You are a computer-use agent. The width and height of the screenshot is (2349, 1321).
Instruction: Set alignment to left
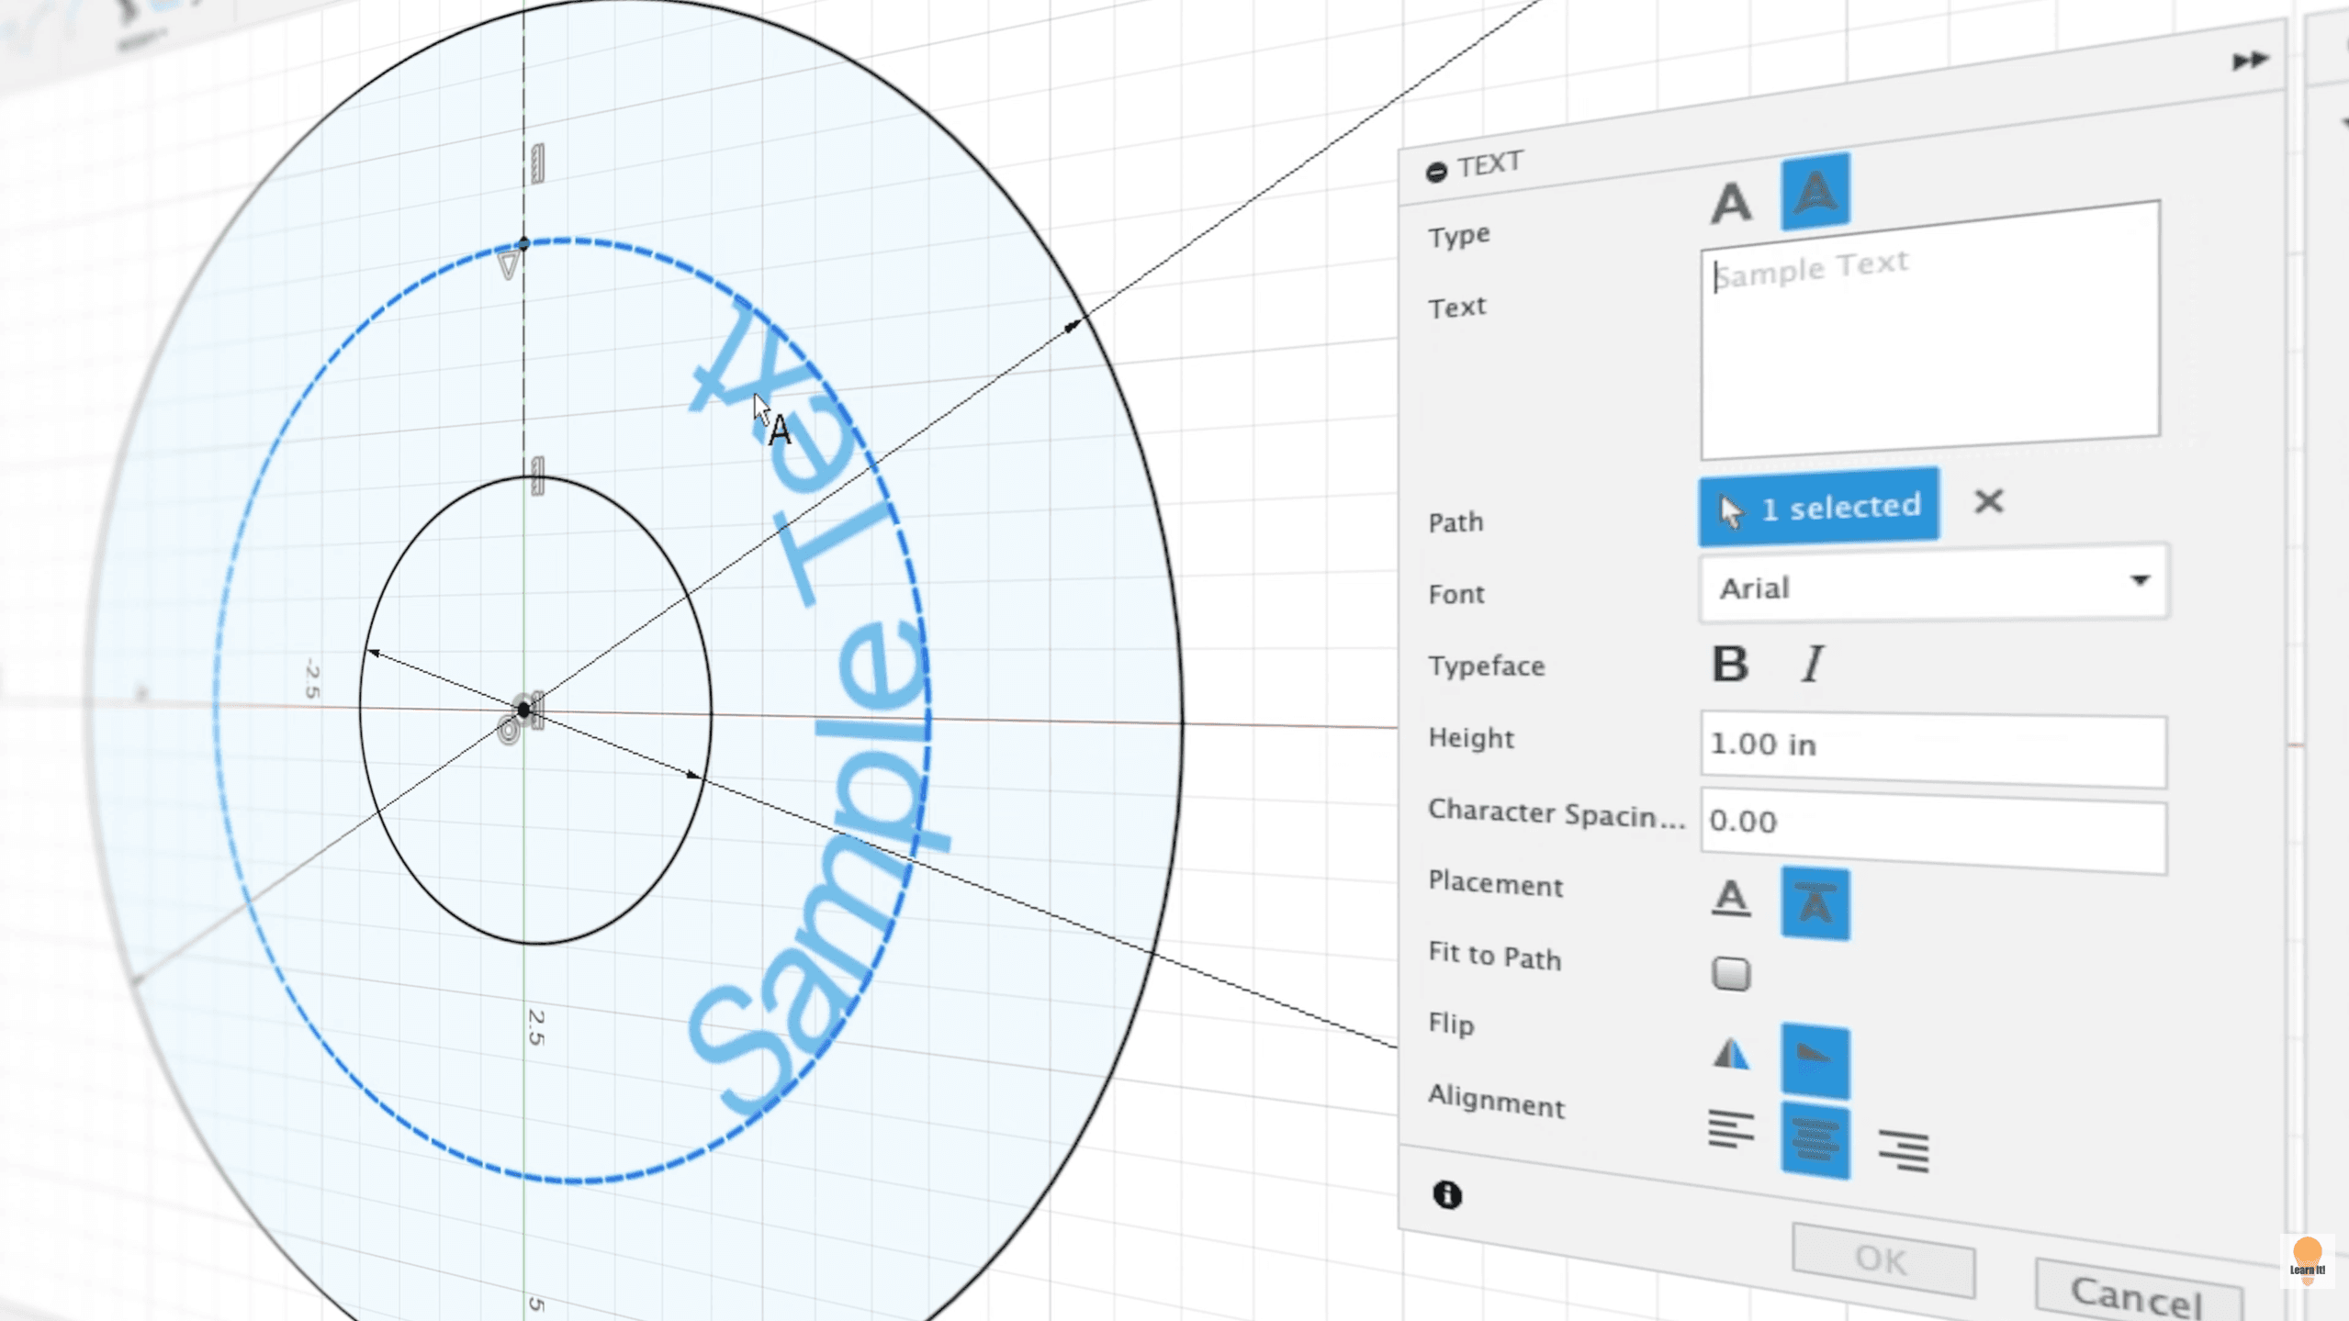1731,1129
